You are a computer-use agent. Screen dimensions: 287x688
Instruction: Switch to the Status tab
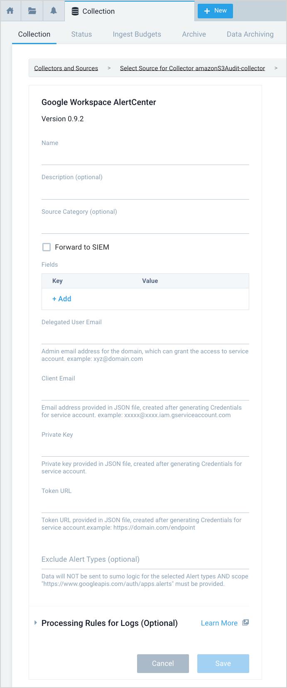pos(81,34)
